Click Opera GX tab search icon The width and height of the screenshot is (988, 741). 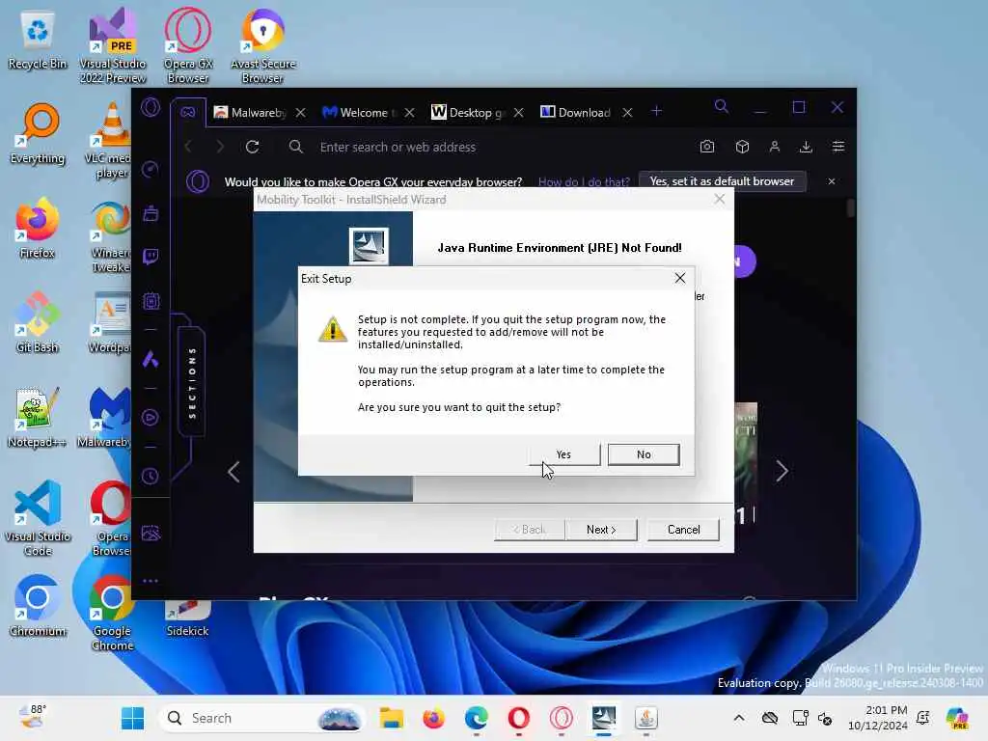point(722,106)
